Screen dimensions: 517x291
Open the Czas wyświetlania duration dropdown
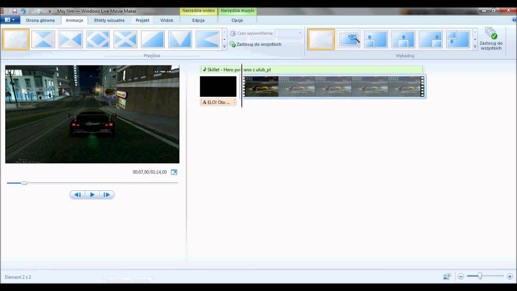coord(299,33)
